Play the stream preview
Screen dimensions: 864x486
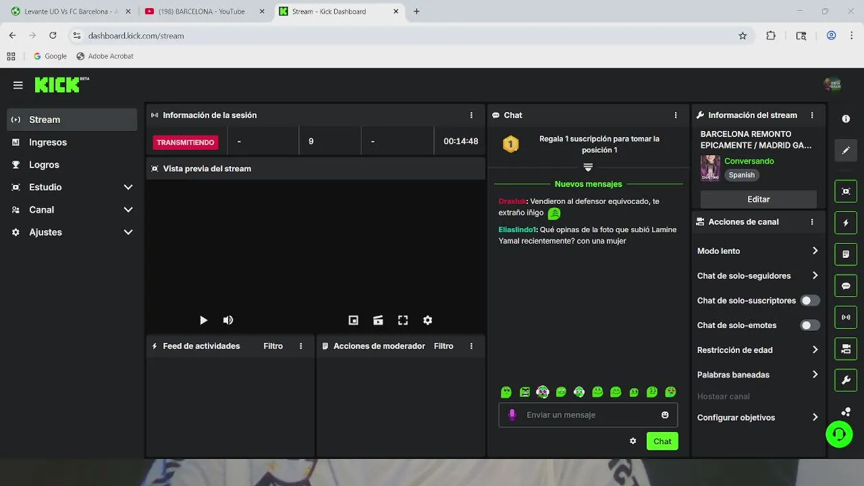point(203,321)
